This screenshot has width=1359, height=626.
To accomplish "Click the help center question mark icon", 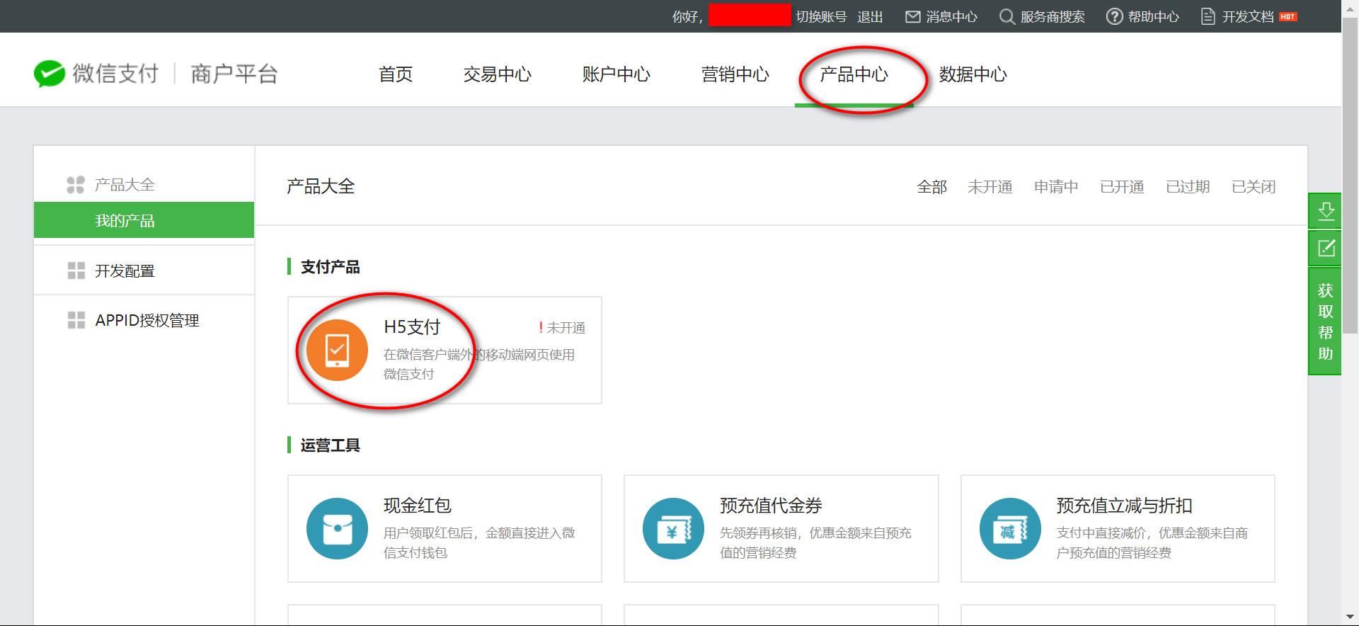I will point(1115,16).
